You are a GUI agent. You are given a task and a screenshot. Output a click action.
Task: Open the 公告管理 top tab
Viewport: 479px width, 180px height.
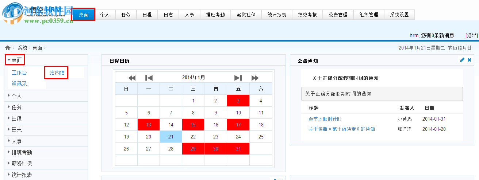tap(338, 15)
